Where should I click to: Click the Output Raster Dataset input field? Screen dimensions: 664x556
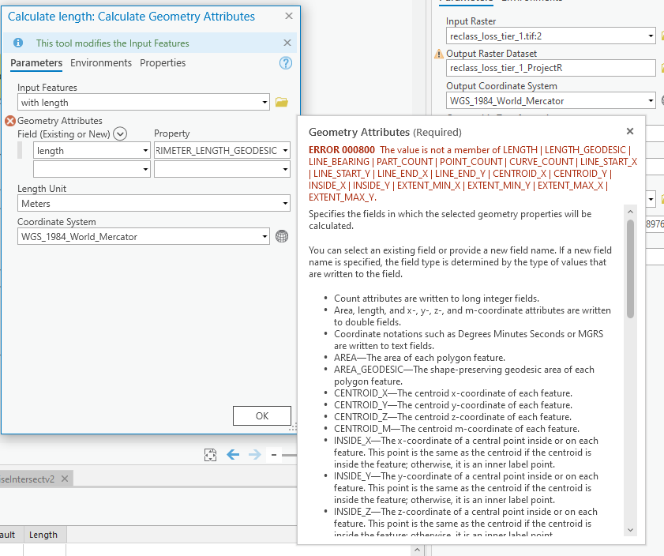[x=549, y=68]
